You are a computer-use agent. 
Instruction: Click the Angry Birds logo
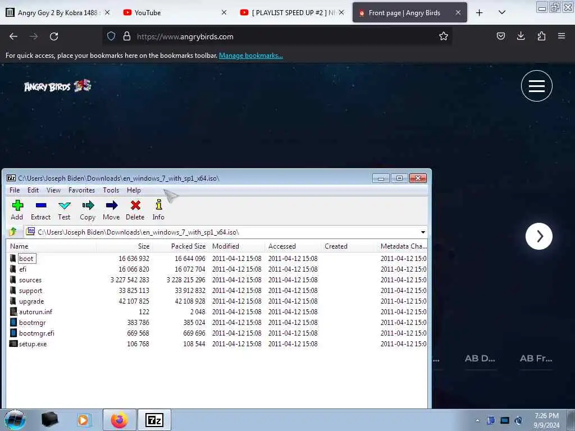point(58,86)
